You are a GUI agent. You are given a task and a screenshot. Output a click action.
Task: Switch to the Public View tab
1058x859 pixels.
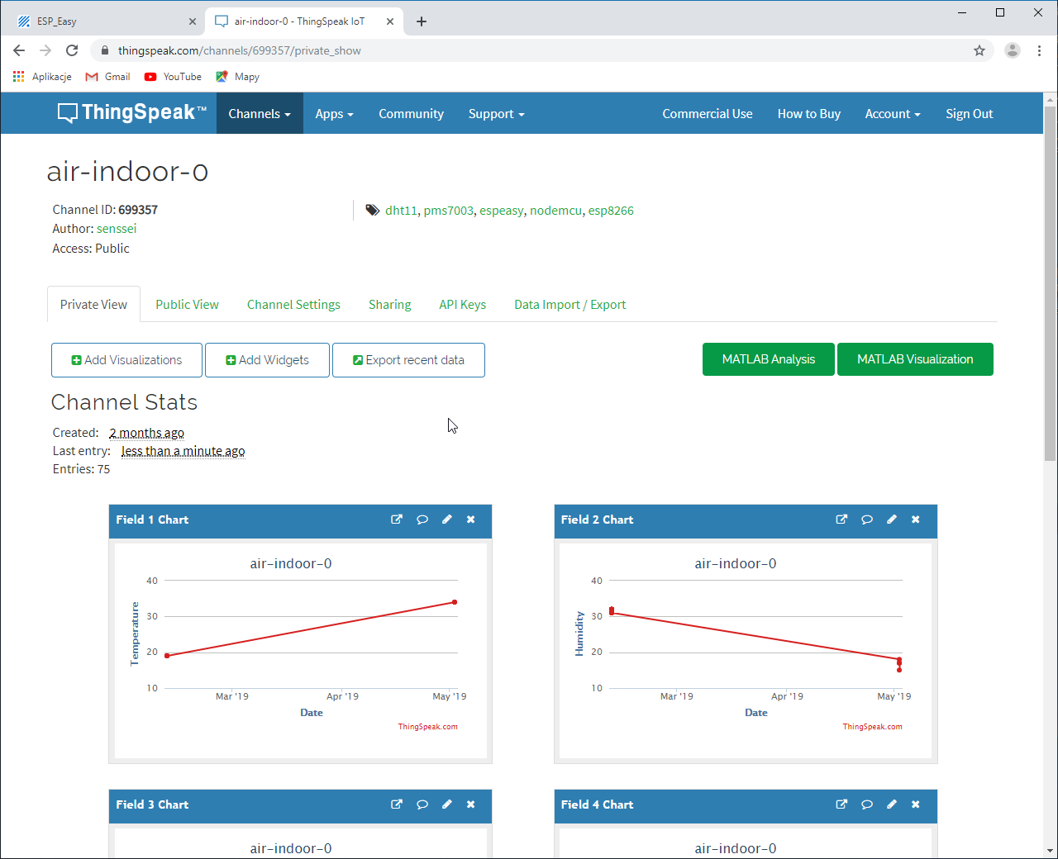point(188,305)
